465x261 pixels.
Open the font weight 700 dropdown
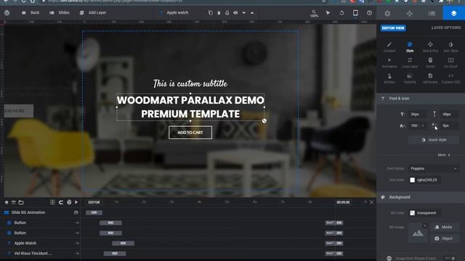[x=417, y=125]
